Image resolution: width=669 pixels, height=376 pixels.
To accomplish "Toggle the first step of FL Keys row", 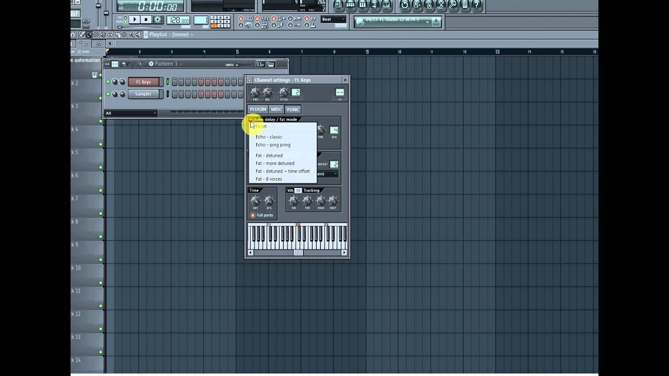I will click(x=175, y=82).
